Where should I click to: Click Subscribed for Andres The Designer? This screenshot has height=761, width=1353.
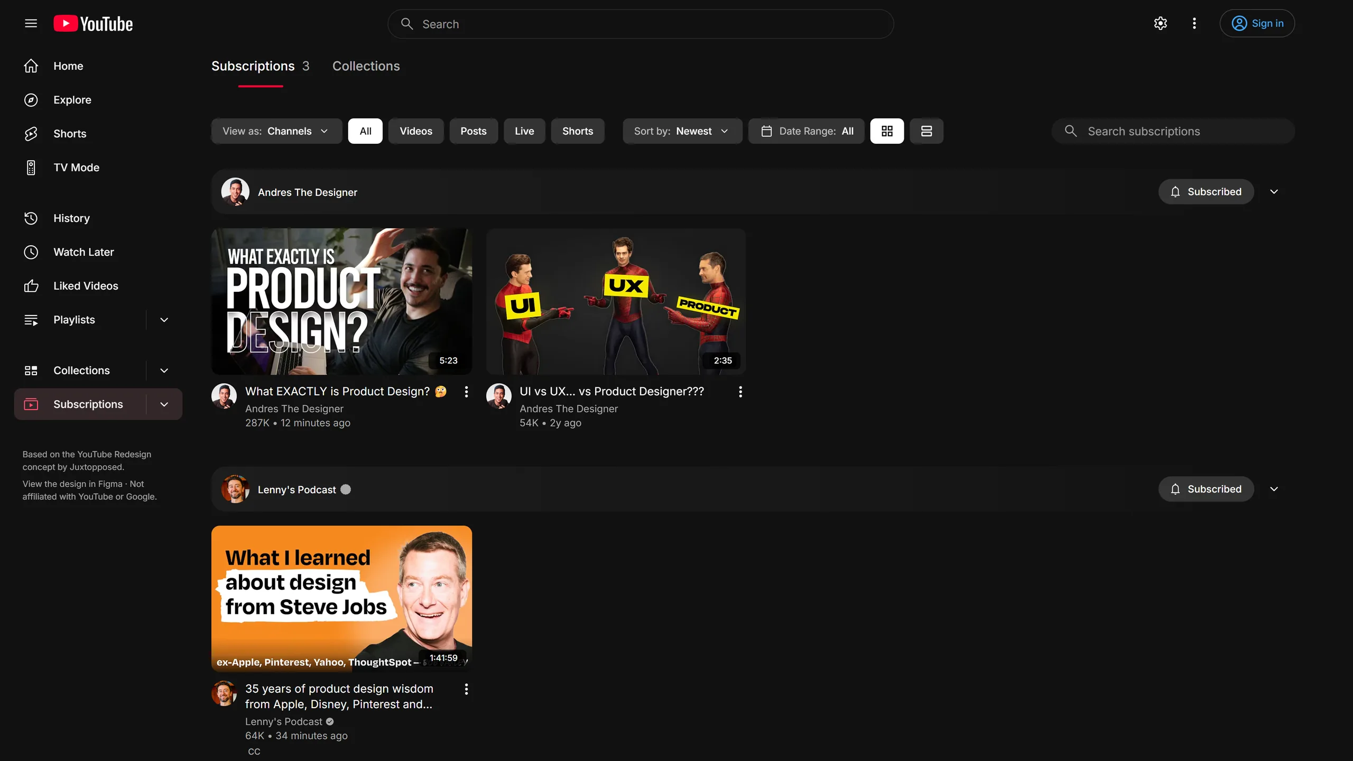tap(1206, 192)
